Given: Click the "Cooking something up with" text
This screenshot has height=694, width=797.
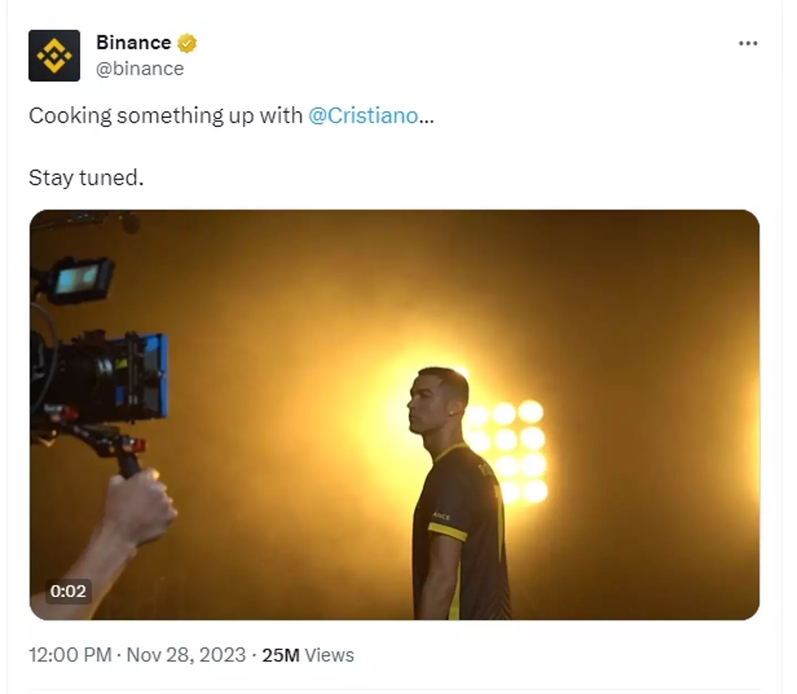Looking at the screenshot, I should click(165, 116).
